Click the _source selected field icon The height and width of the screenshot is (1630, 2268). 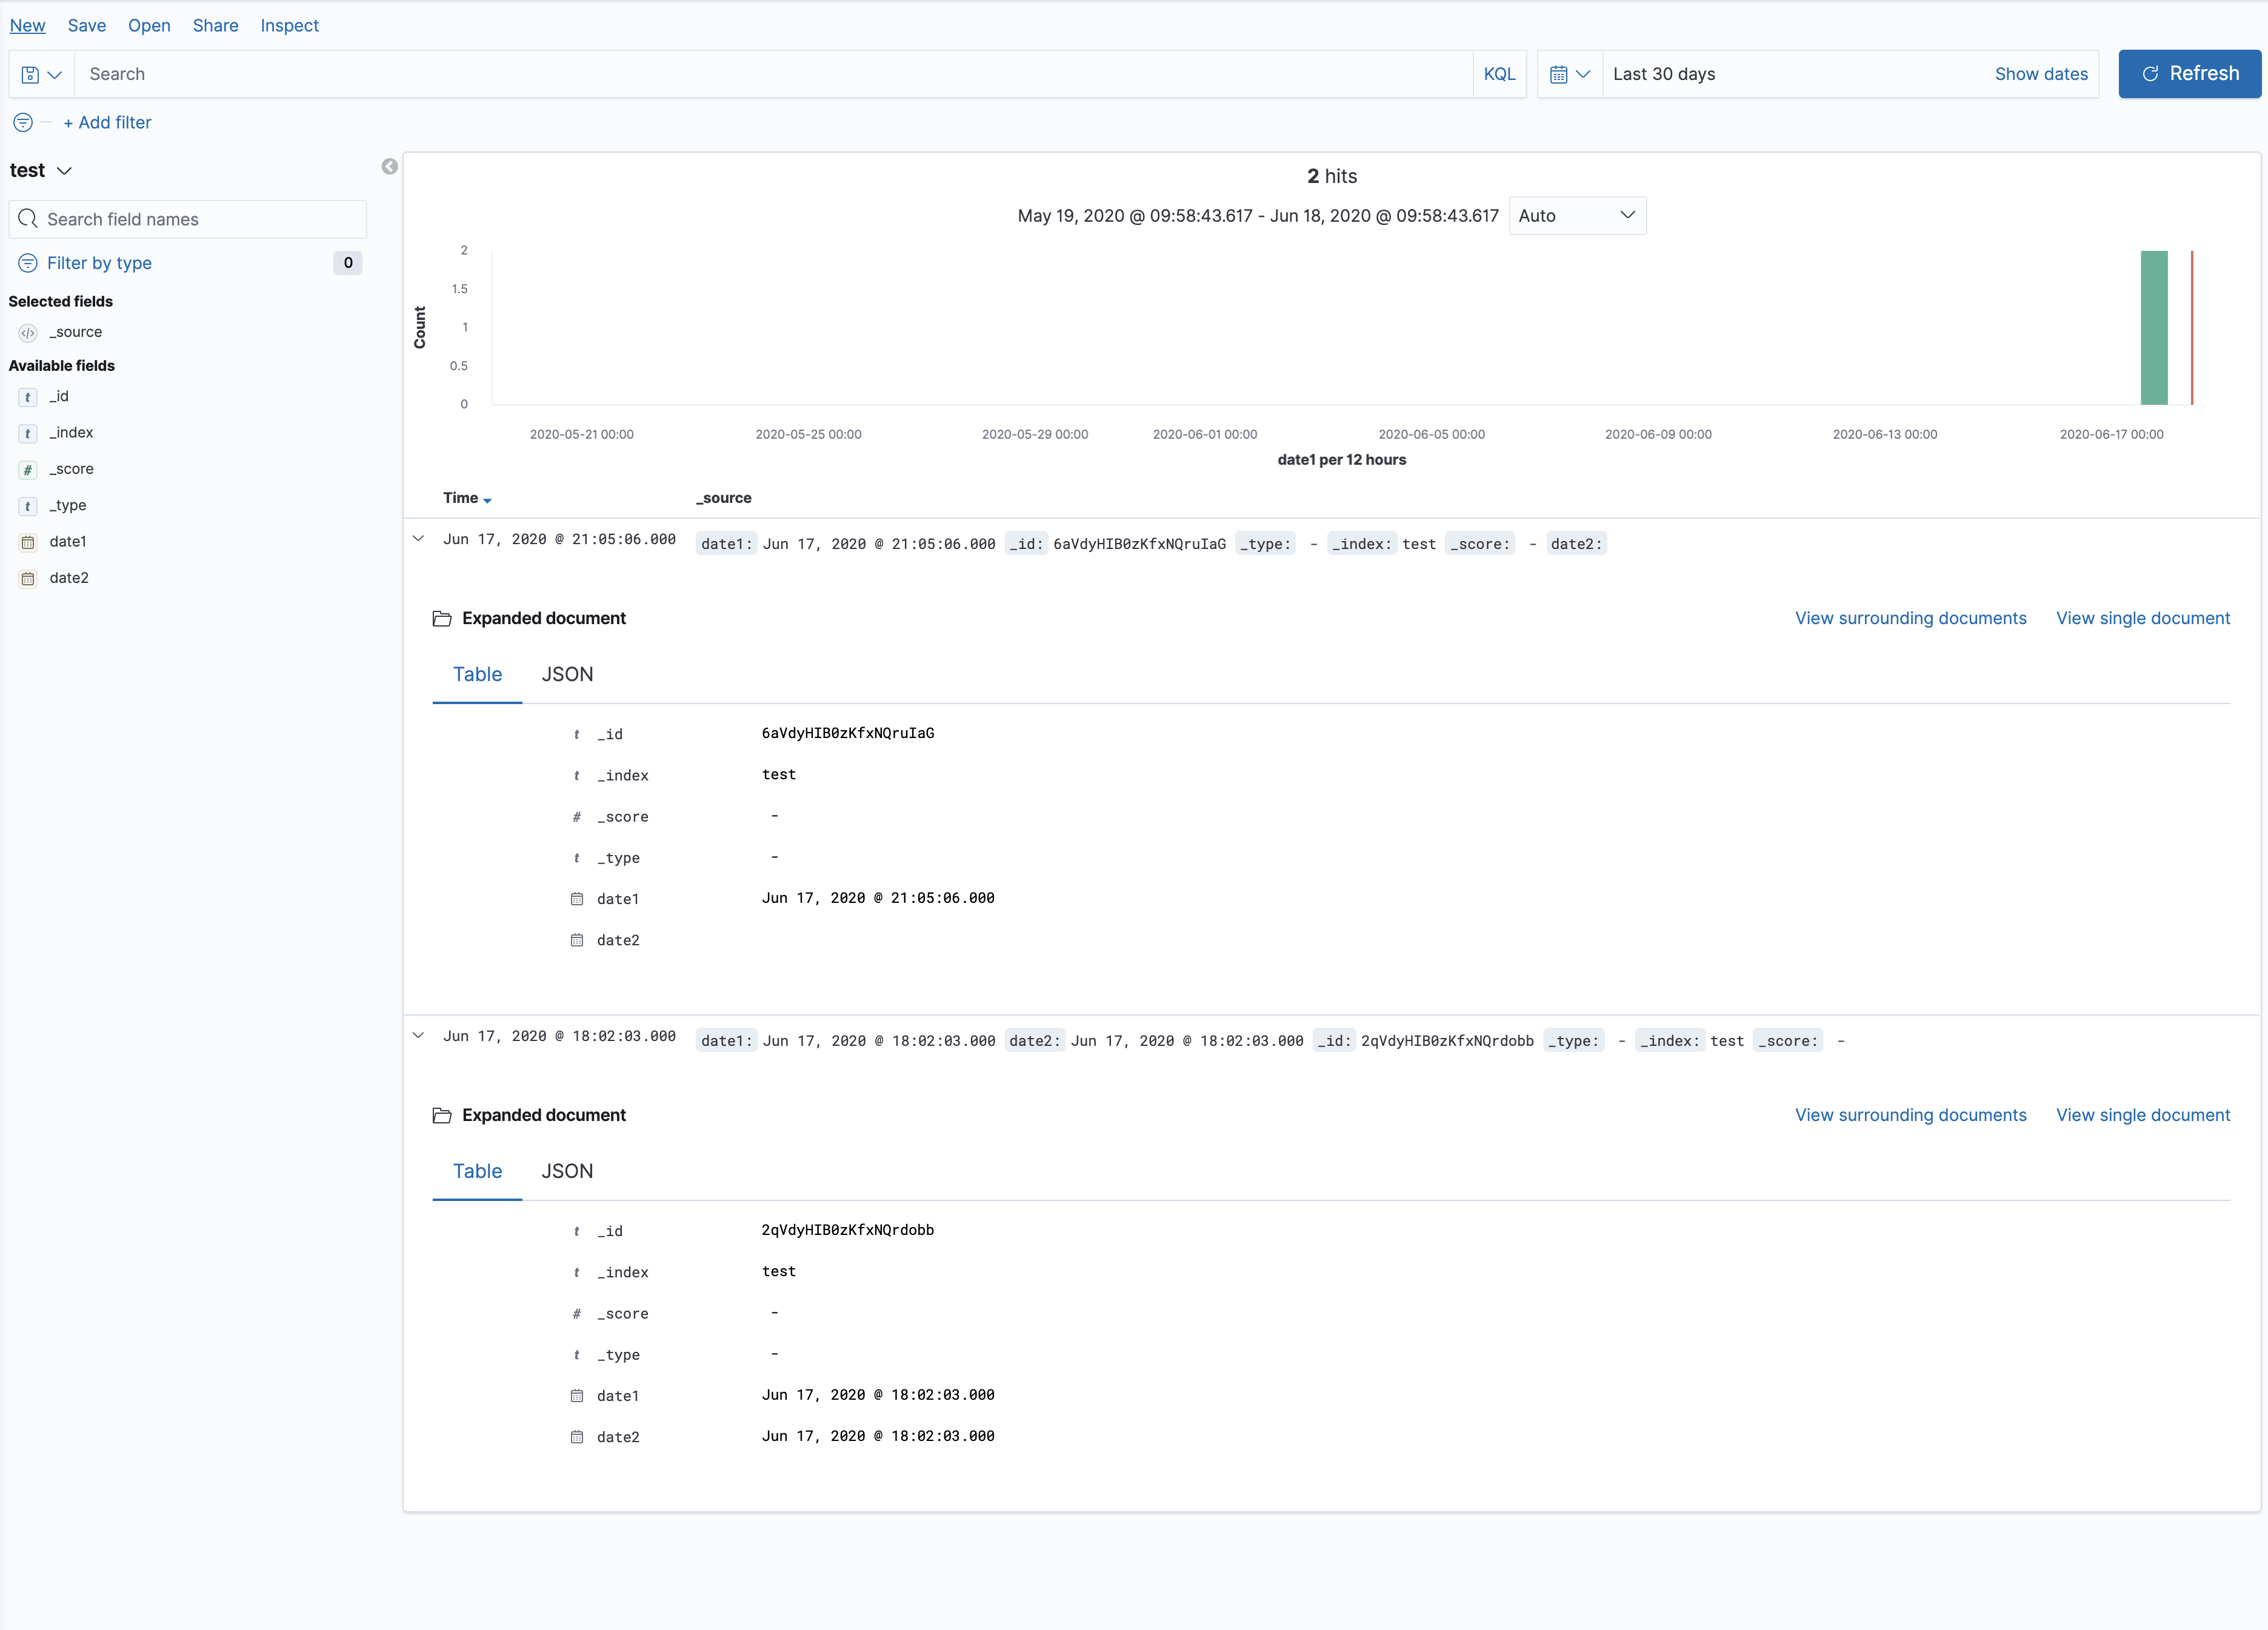tap(28, 333)
